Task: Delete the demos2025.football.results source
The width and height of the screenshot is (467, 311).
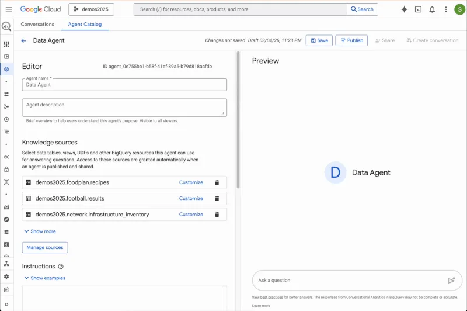Action: [x=217, y=199]
